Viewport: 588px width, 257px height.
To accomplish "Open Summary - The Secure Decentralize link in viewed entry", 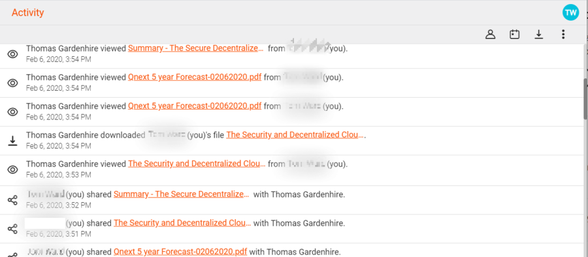I will pyautogui.click(x=195, y=48).
